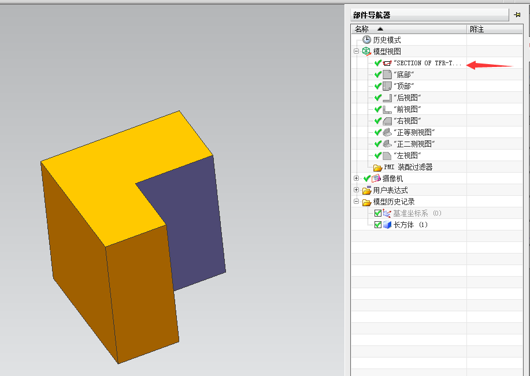This screenshot has width=530, height=376.
Task: Toggle green check of "顶部" view
Action: coord(378,86)
